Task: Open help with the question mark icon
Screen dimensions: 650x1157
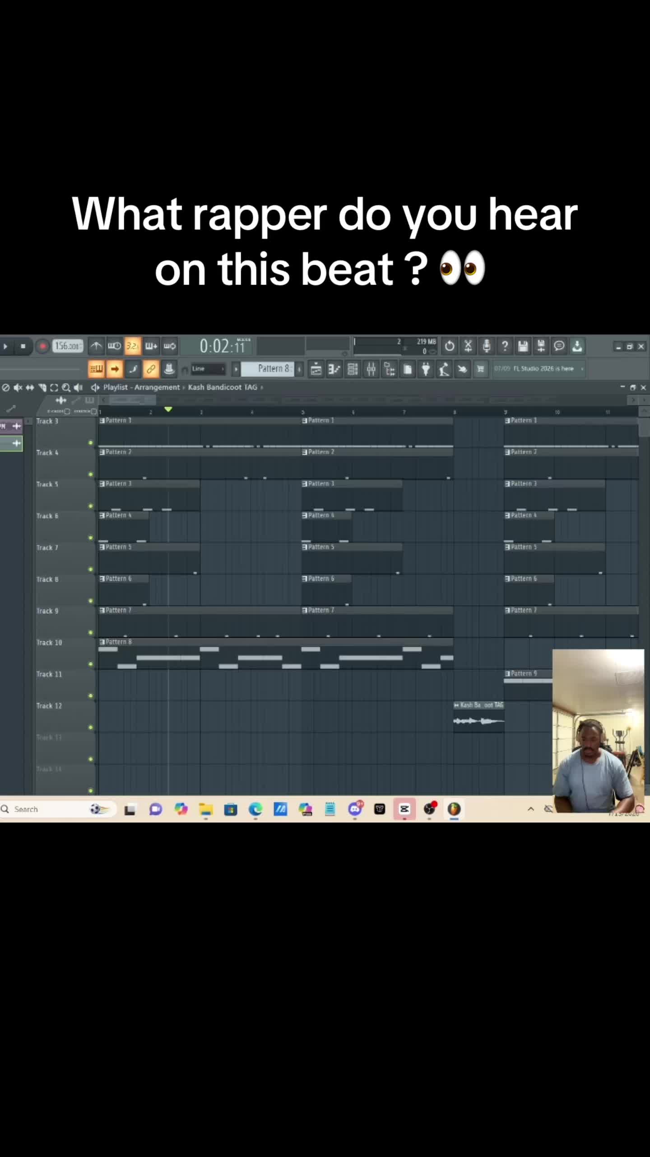Action: (x=505, y=346)
